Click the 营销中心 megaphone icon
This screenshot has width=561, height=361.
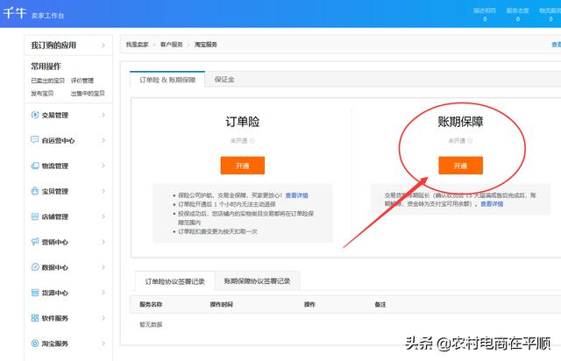pyautogui.click(x=35, y=242)
